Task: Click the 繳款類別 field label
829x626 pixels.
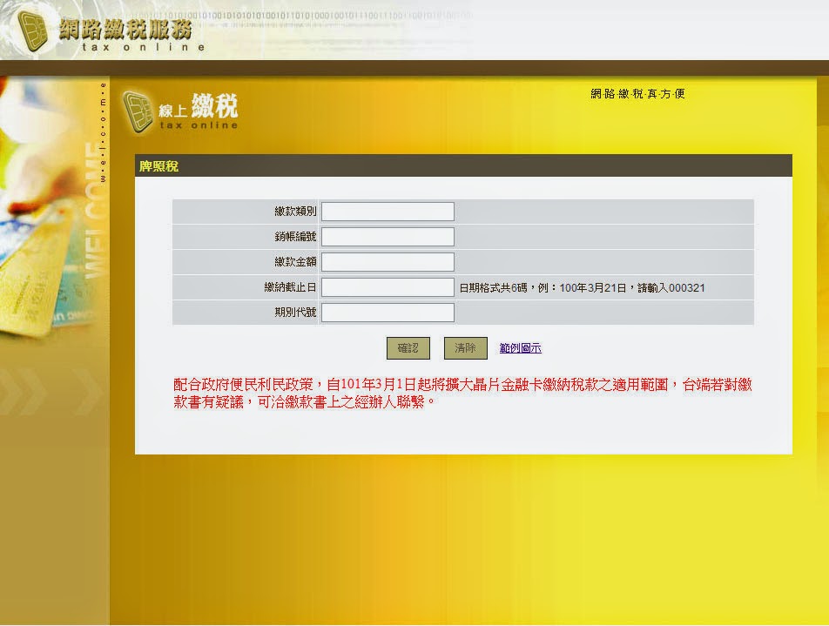Action: (x=295, y=212)
